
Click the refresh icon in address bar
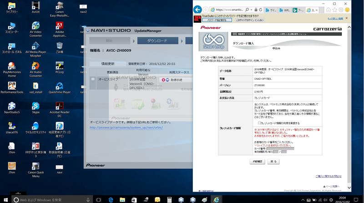pyautogui.click(x=260, y=10)
